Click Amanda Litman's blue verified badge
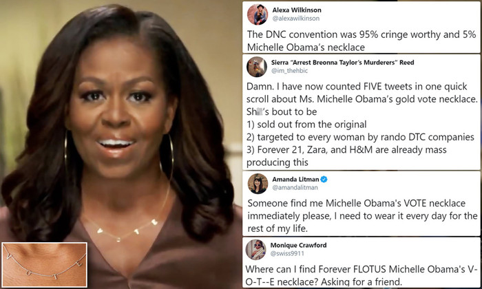482x289 pixels. pos(324,179)
